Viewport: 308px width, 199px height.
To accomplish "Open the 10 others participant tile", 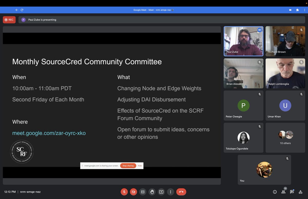I will click(285, 138).
